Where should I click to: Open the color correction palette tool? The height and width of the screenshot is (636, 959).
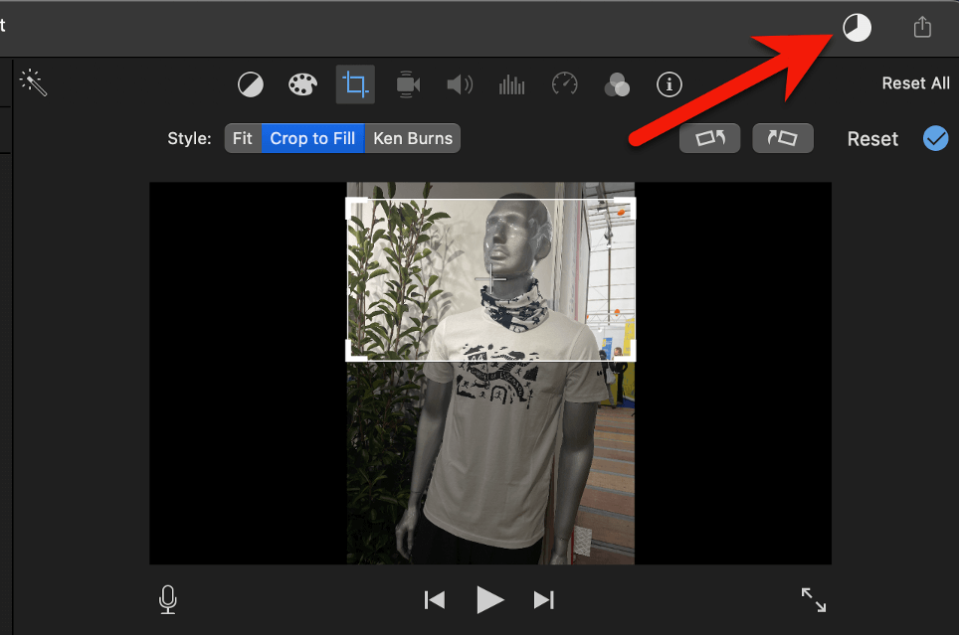tap(302, 84)
